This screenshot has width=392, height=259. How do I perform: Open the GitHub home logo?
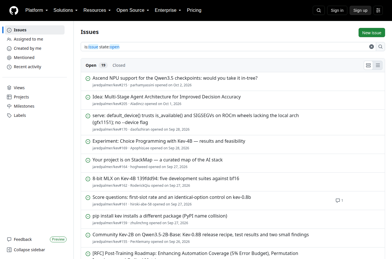tap(14, 10)
